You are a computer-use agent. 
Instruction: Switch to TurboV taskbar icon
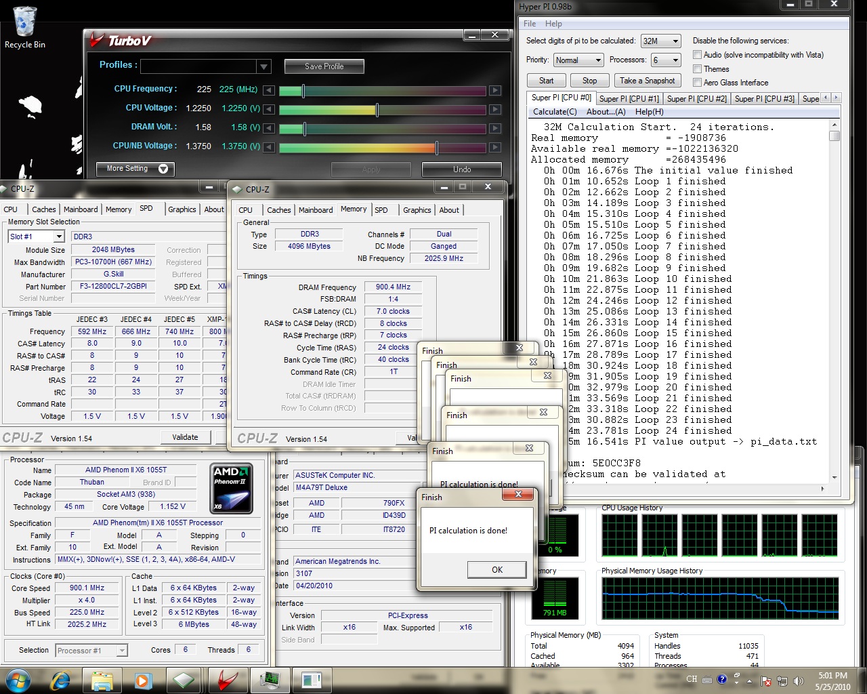tap(227, 680)
